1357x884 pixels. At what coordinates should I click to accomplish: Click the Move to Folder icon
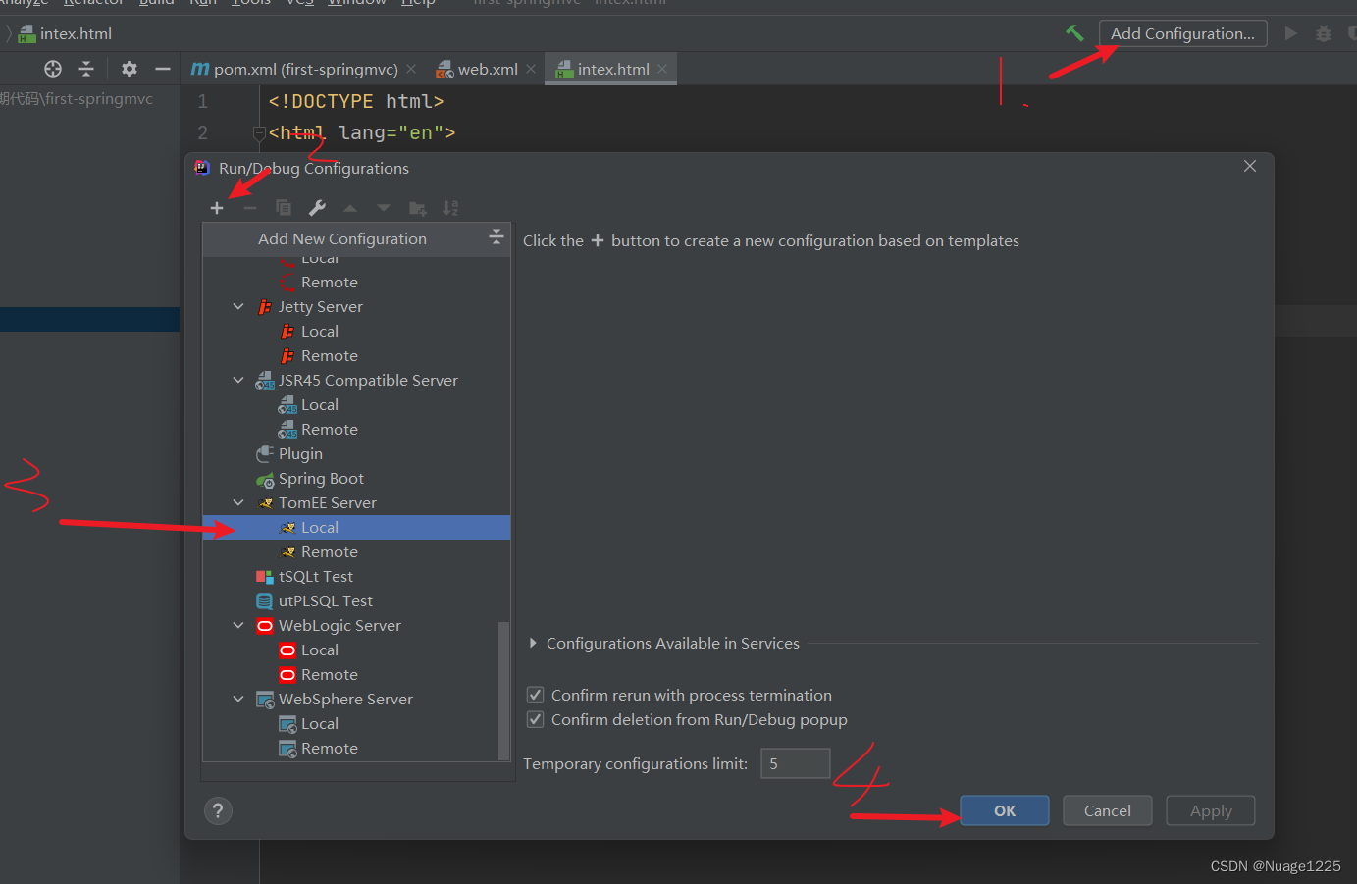[x=417, y=208]
